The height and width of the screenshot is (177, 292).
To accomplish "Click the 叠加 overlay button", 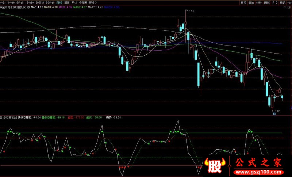I will click(x=251, y=2).
